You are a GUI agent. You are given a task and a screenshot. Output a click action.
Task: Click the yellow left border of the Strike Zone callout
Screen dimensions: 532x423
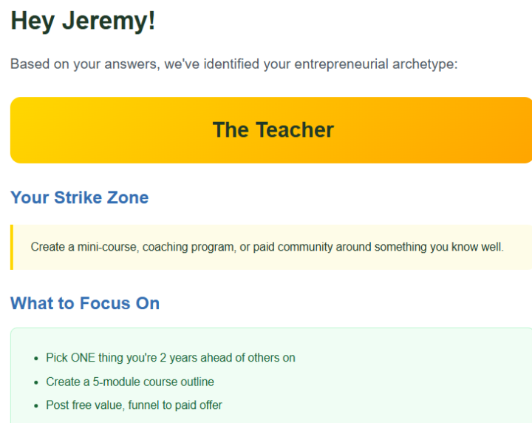coord(12,247)
